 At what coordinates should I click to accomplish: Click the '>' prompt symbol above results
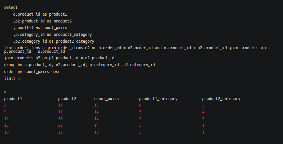click(5, 92)
